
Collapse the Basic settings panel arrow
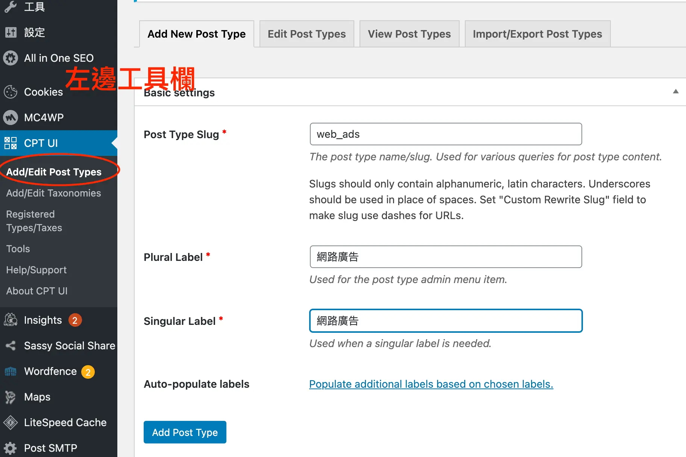coord(675,91)
